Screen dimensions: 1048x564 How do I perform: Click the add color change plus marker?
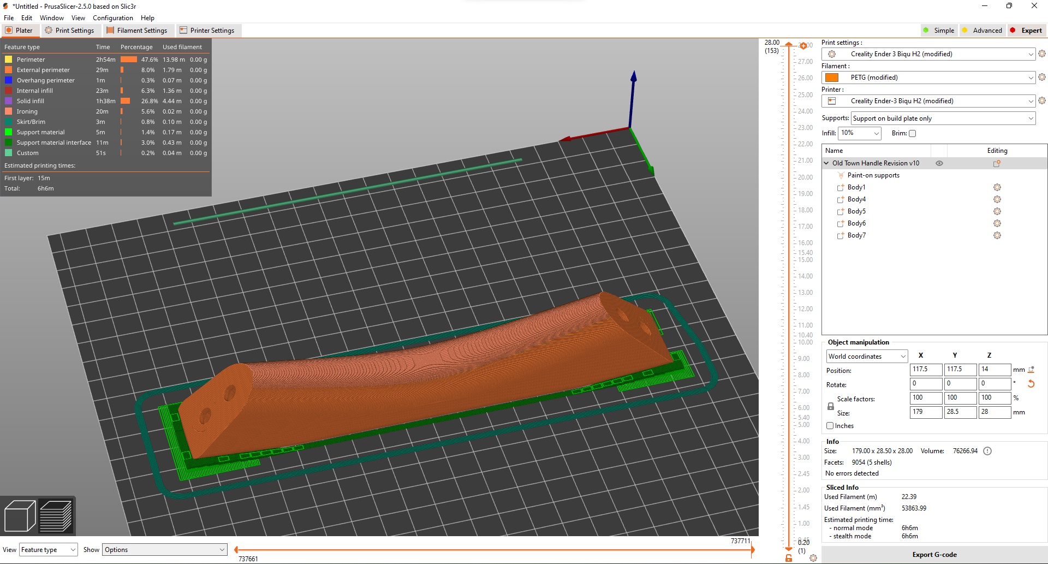pos(803,46)
